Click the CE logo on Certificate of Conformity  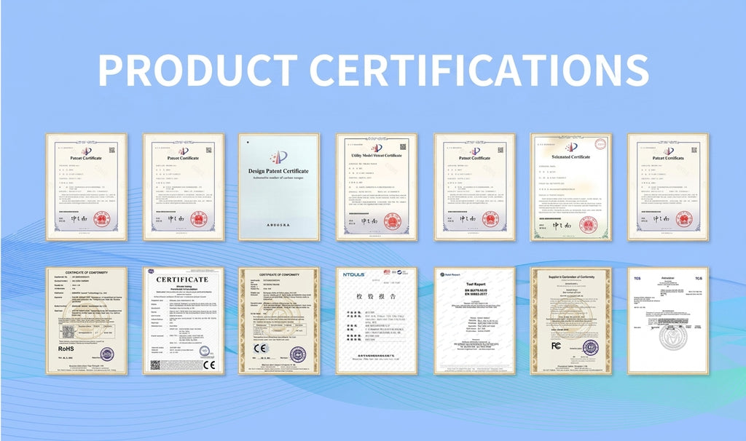[260, 348]
